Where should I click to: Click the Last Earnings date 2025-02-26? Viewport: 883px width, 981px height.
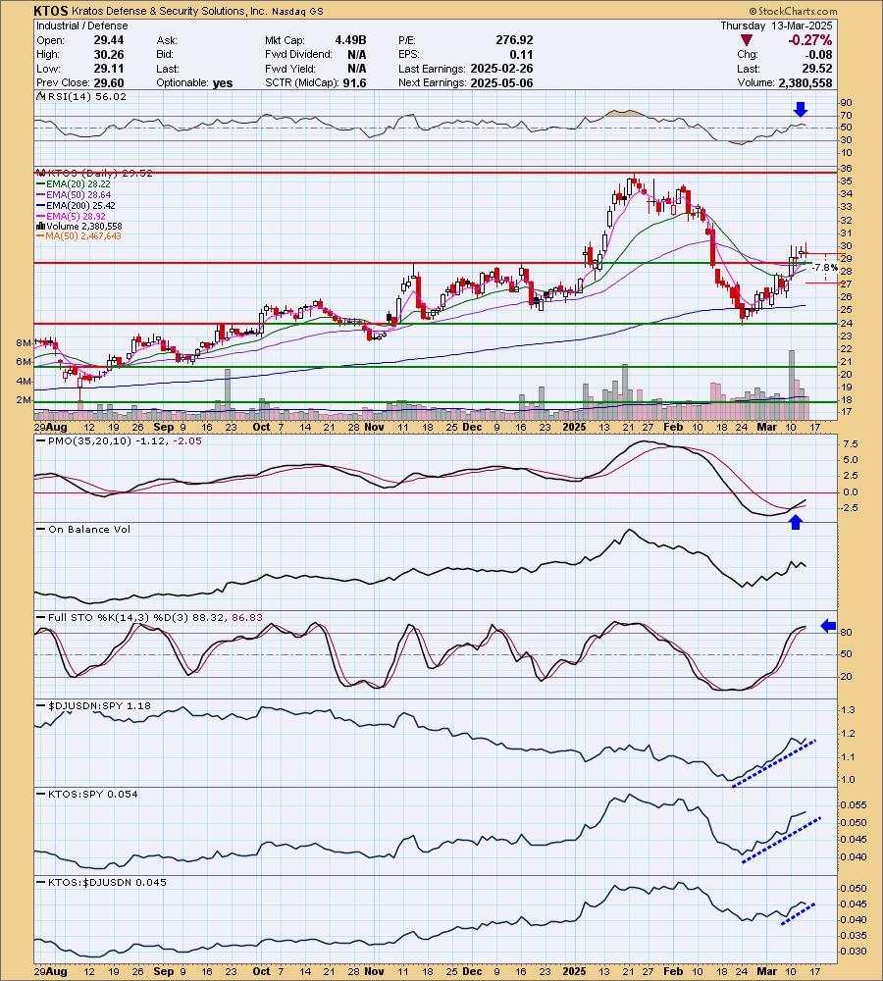point(502,69)
